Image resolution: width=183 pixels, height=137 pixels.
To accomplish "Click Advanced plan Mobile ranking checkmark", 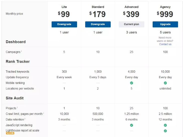I will (132, 83).
